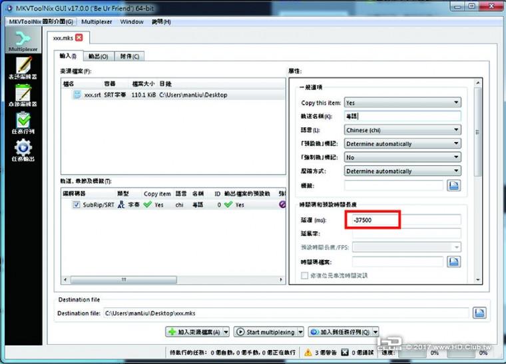Click green checkmark under Copy item
Image resolution: width=506 pixels, height=364 pixels.
(148, 205)
